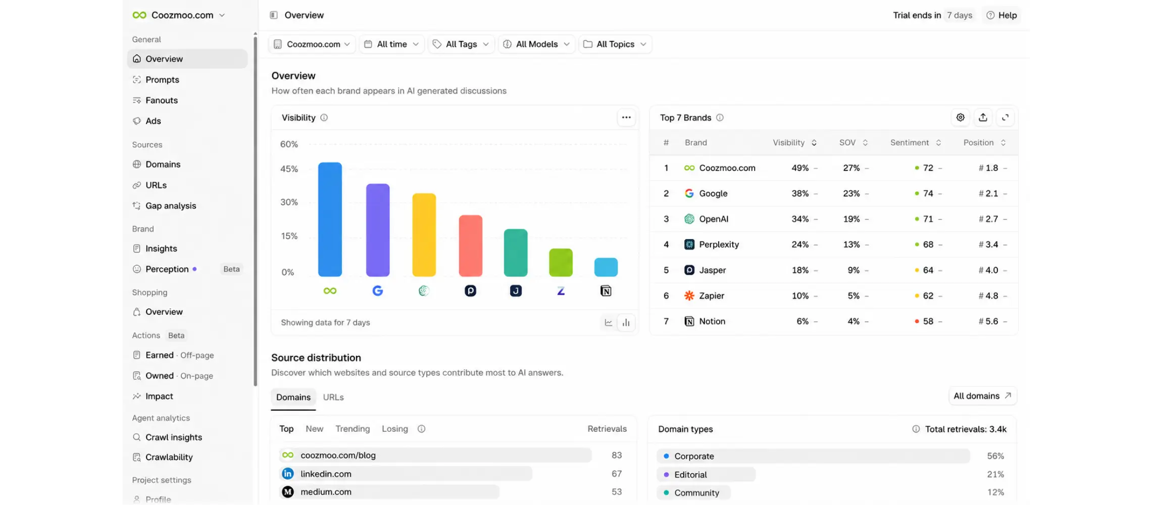1153x505 pixels.
Task: Sort table by Visibility column
Action: coord(794,143)
